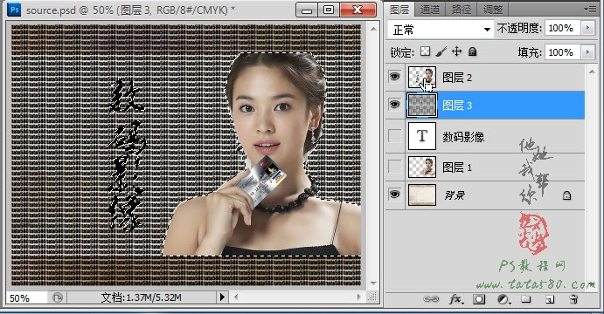Viewport: 604px width, 314px height.
Task: Click layers panel scroll up arrow
Action: (592, 72)
